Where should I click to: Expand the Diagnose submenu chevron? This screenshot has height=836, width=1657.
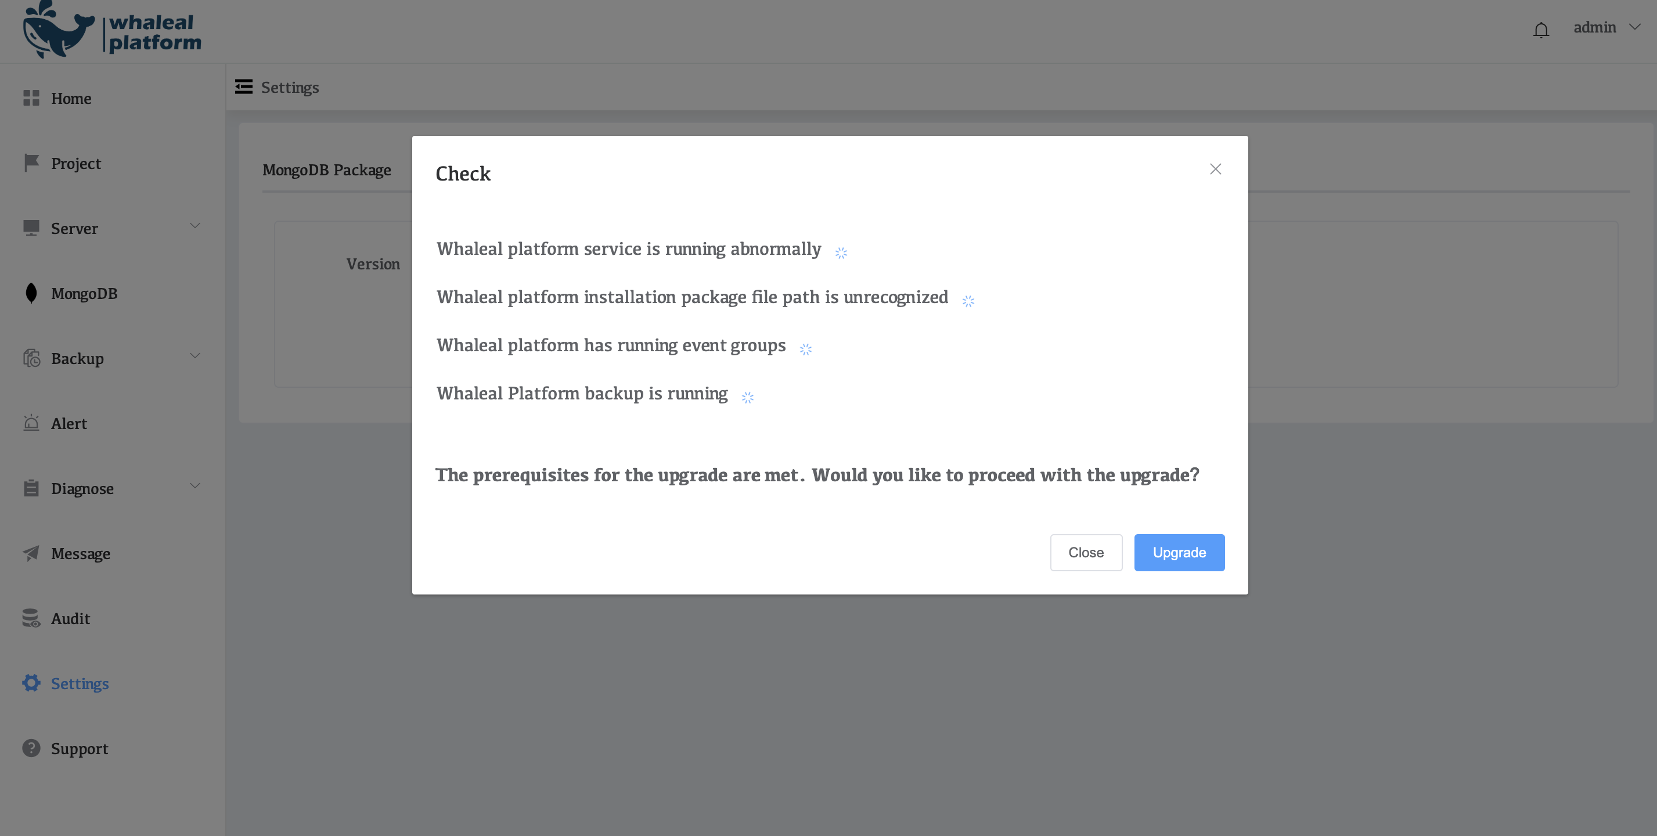[x=195, y=485]
